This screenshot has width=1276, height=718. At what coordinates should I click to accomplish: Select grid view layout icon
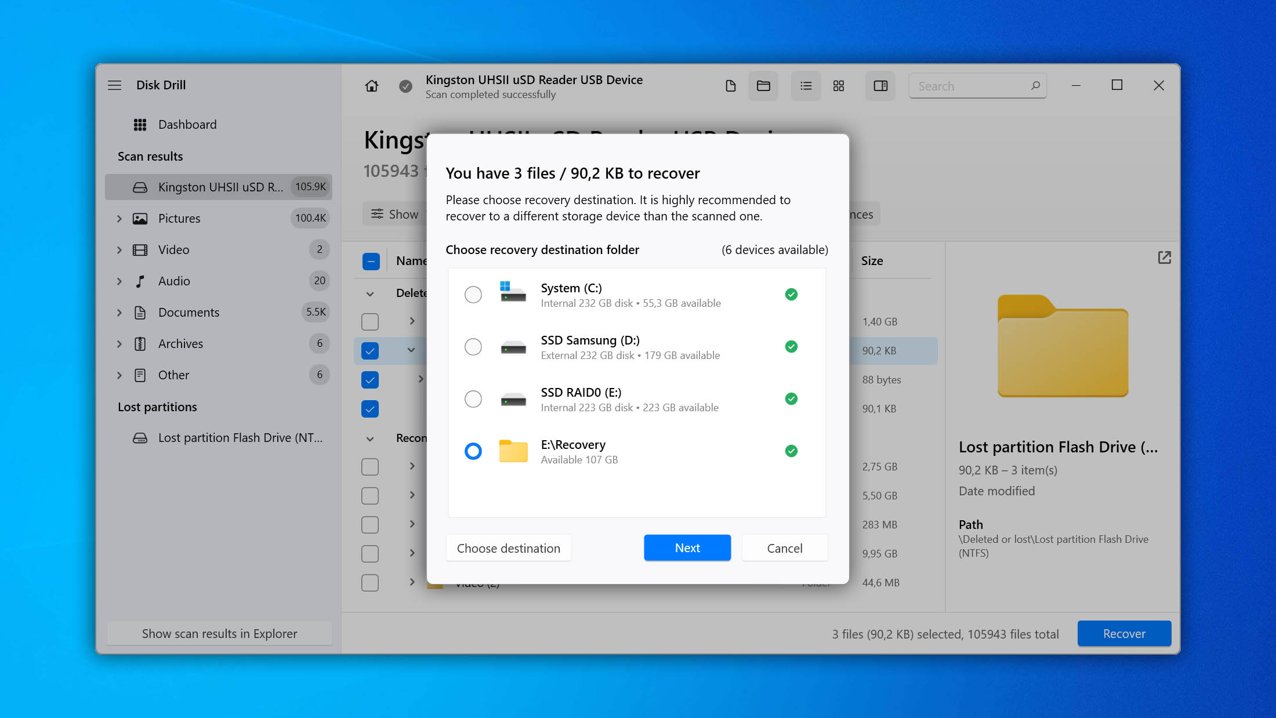click(x=839, y=86)
